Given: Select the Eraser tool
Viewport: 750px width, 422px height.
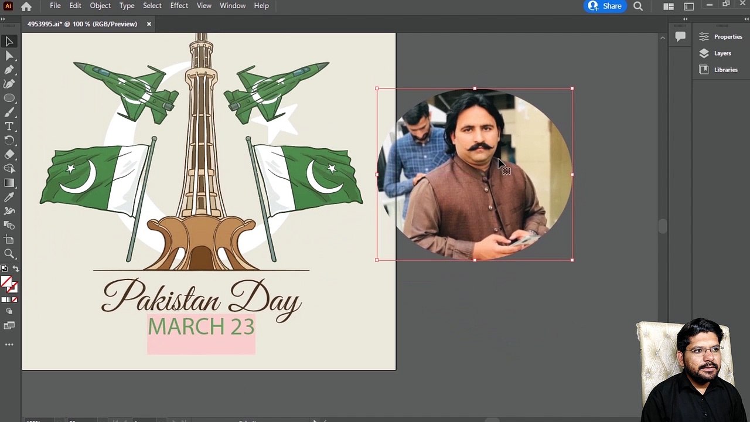Looking at the screenshot, I should tap(9, 154).
